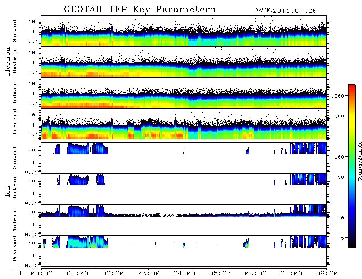Click inside the Electron Sunward spectrogram panel

pyautogui.click(x=184, y=31)
